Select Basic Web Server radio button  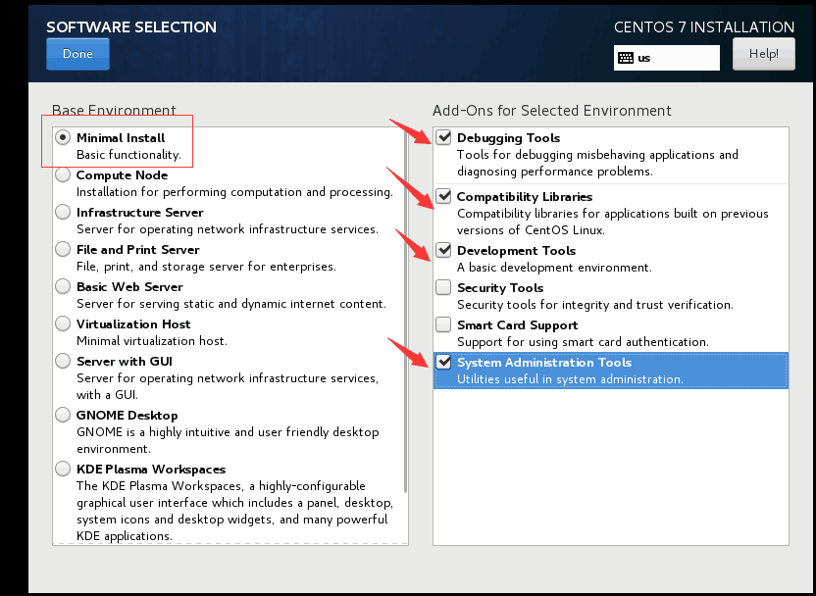pos(63,286)
